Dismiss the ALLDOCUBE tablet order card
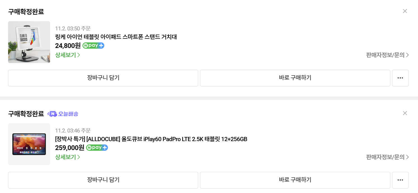The height and width of the screenshot is (193, 418). pos(405,113)
